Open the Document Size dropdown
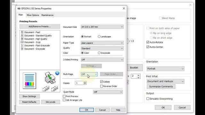The height and width of the screenshot is (115, 205). point(102,27)
